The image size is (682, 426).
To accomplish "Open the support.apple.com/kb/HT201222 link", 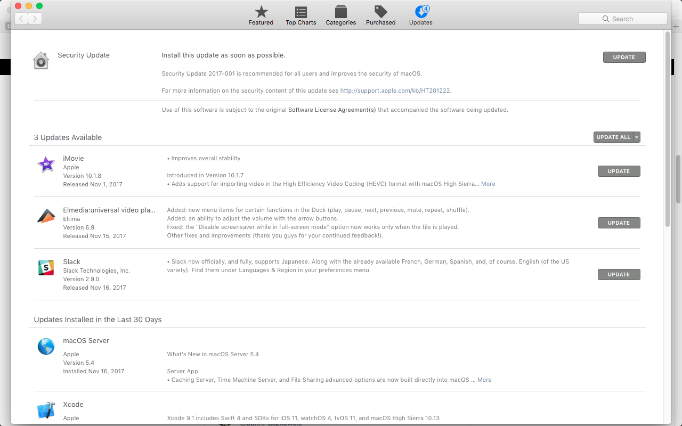I will click(x=395, y=91).
